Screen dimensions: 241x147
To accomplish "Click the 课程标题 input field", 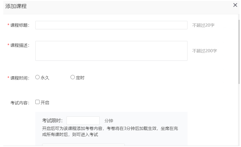I will click(111, 25).
